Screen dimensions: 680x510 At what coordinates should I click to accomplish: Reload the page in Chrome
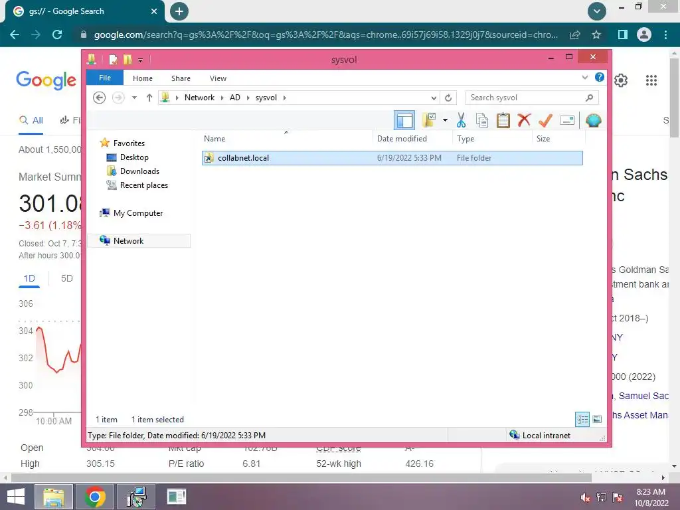[57, 35]
